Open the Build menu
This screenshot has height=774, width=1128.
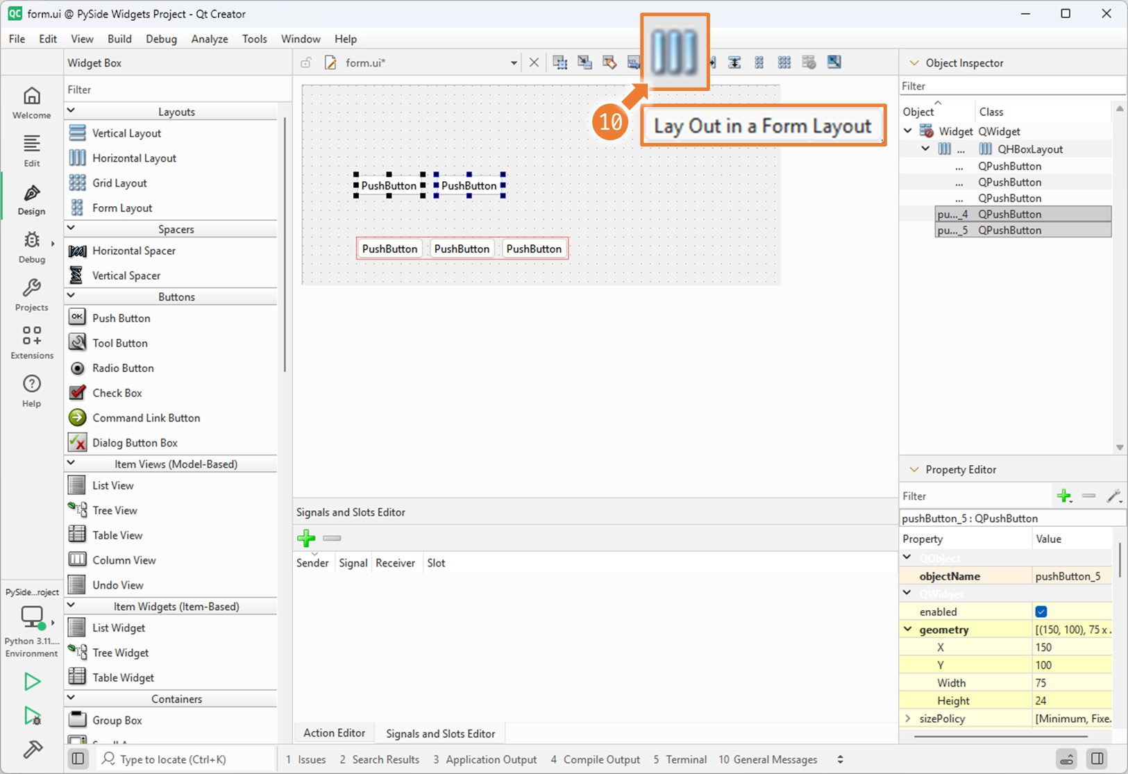point(119,39)
